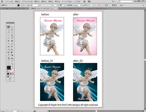146x112 pixels.
Task: Activate the Eyedropper tool
Action: [9, 55]
